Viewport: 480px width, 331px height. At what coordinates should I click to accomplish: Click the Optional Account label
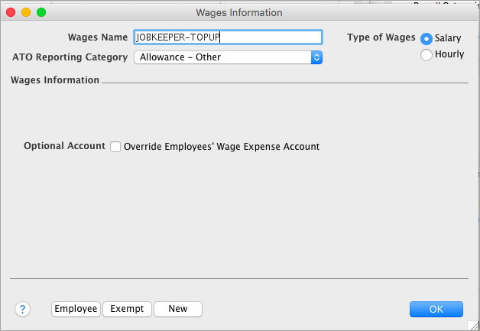[64, 146]
